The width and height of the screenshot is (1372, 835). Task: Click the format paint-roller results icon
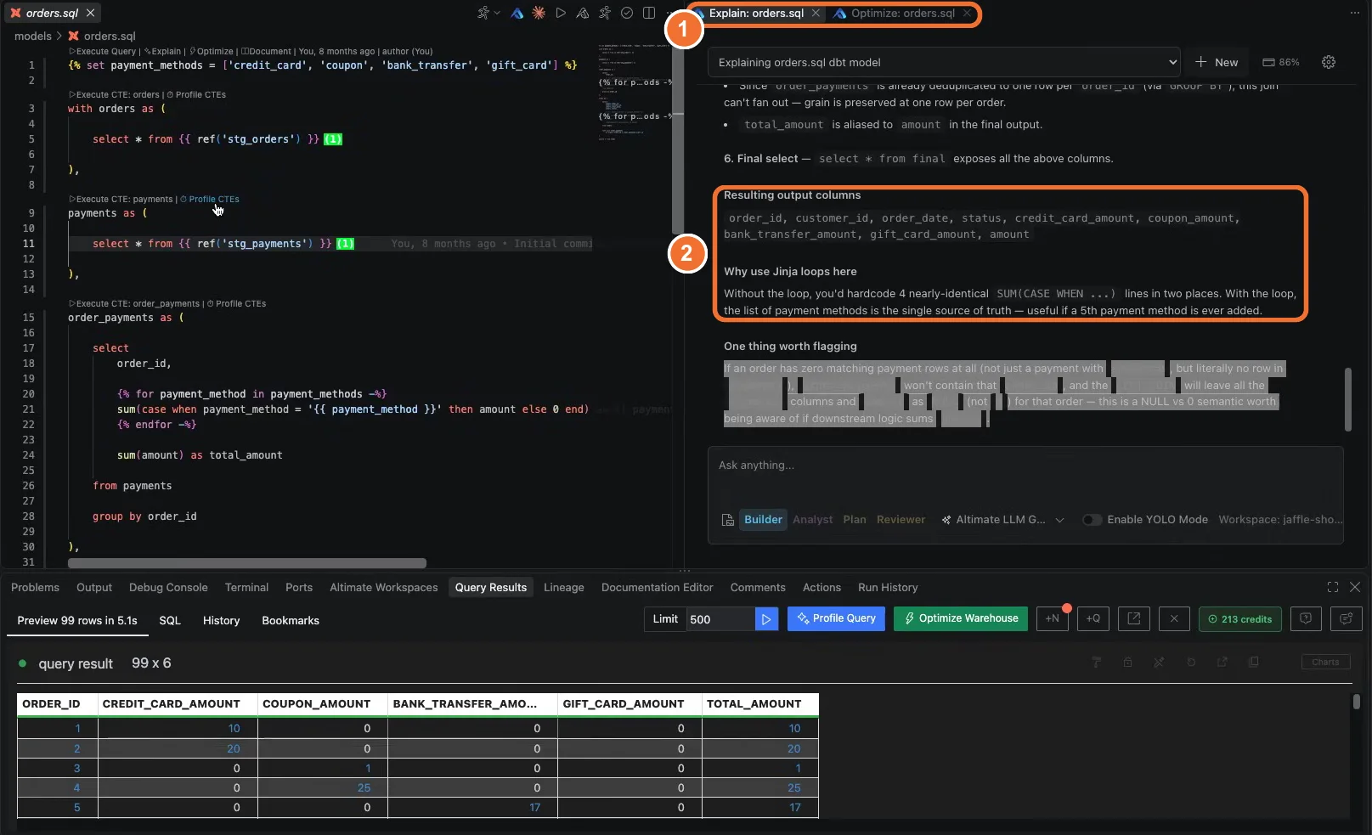pos(1096,662)
